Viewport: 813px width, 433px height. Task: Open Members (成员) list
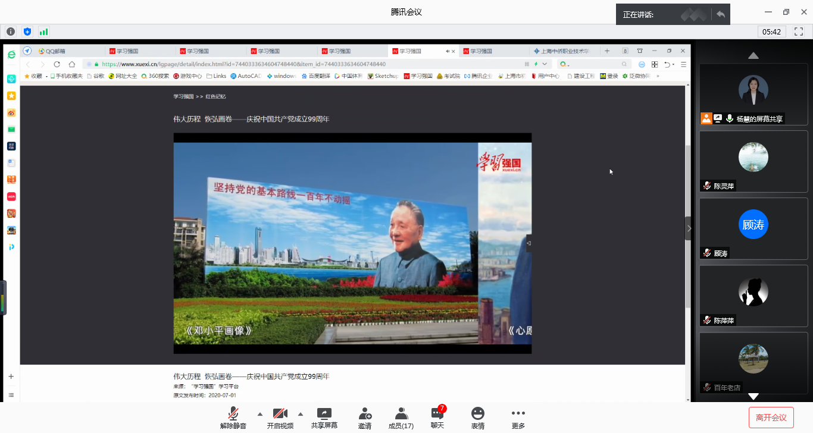401,418
